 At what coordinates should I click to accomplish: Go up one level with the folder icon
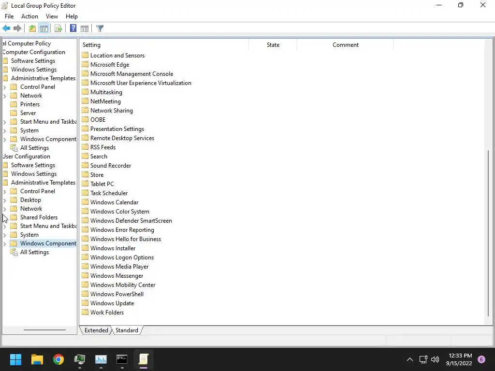pyautogui.click(x=32, y=29)
